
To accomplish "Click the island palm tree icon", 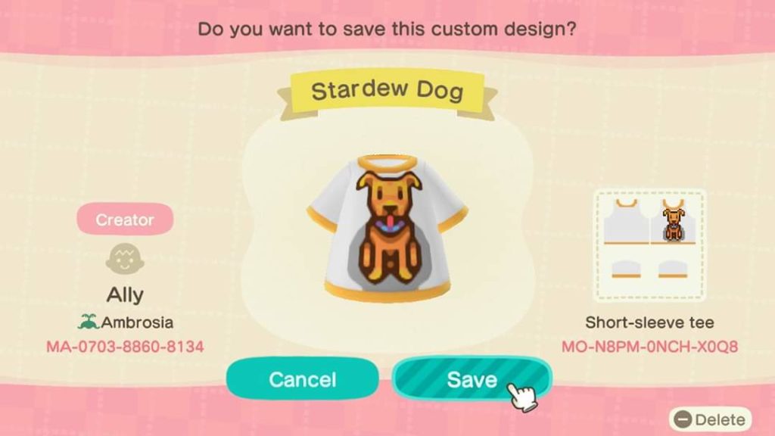I will [88, 322].
